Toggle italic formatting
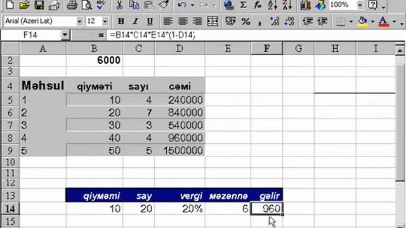The image size is (406, 228). tap(135, 21)
